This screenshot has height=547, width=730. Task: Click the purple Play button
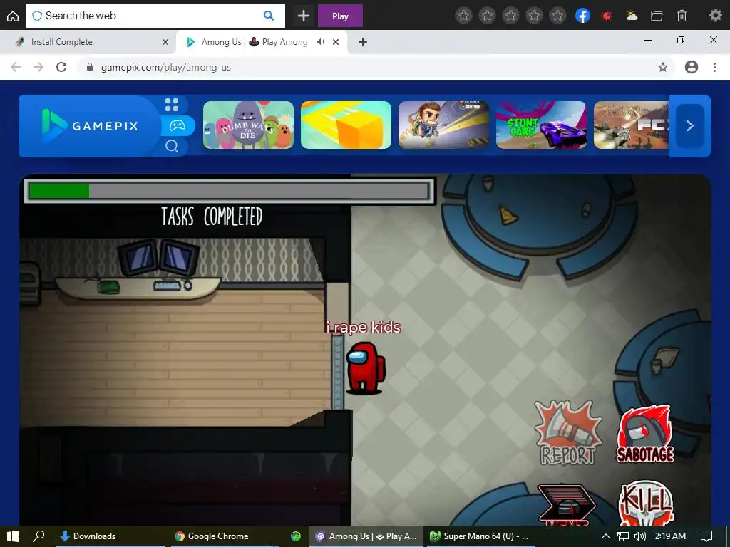coord(340,16)
